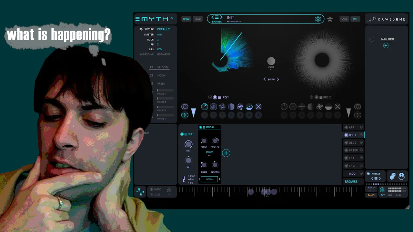Image resolution: width=413 pixels, height=232 pixels.
Task: Select the Iris 2 flower petals icon
Action: pyautogui.click(x=319, y=107)
